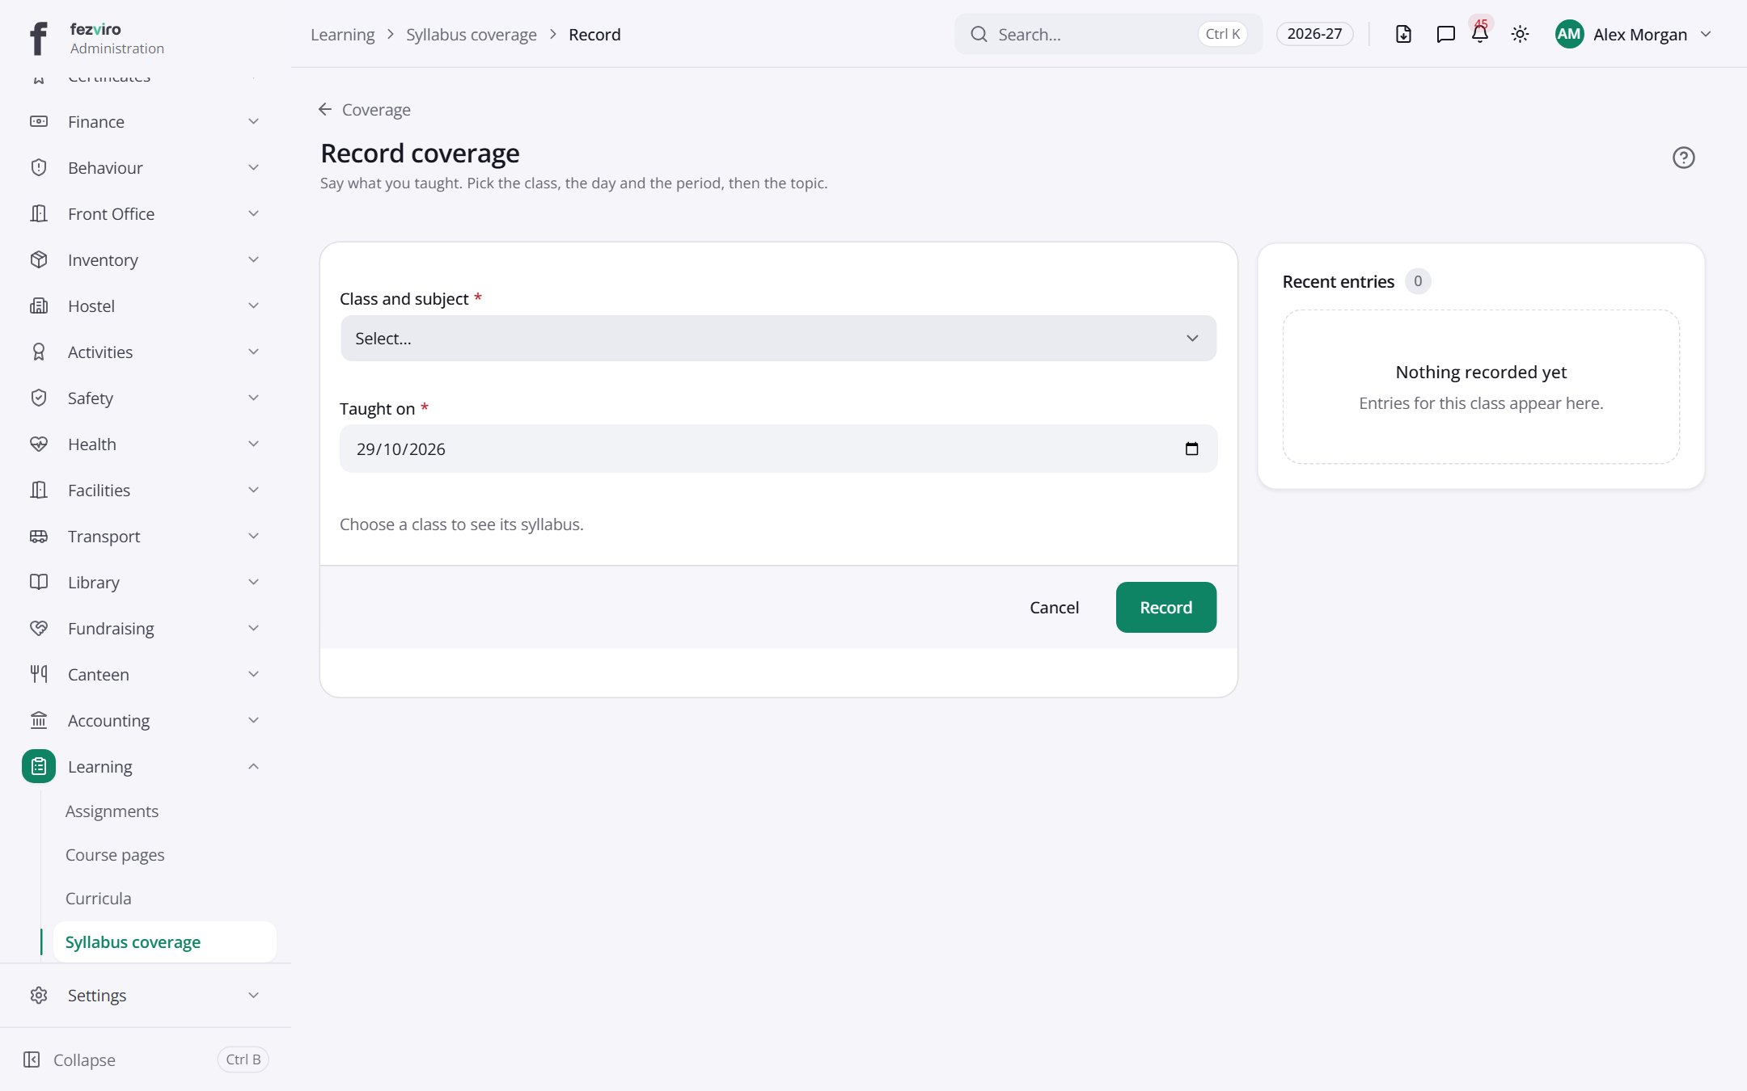The image size is (1747, 1091).
Task: Click the Inventory box icon
Action: pyautogui.click(x=39, y=259)
